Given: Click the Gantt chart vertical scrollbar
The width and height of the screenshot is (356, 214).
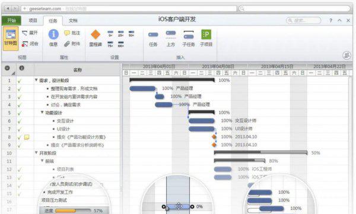Looking at the screenshot, I should click(350, 145).
